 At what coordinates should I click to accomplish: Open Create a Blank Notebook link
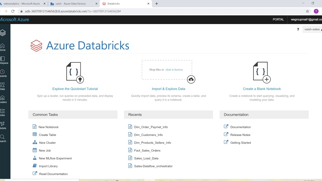pos(262,89)
